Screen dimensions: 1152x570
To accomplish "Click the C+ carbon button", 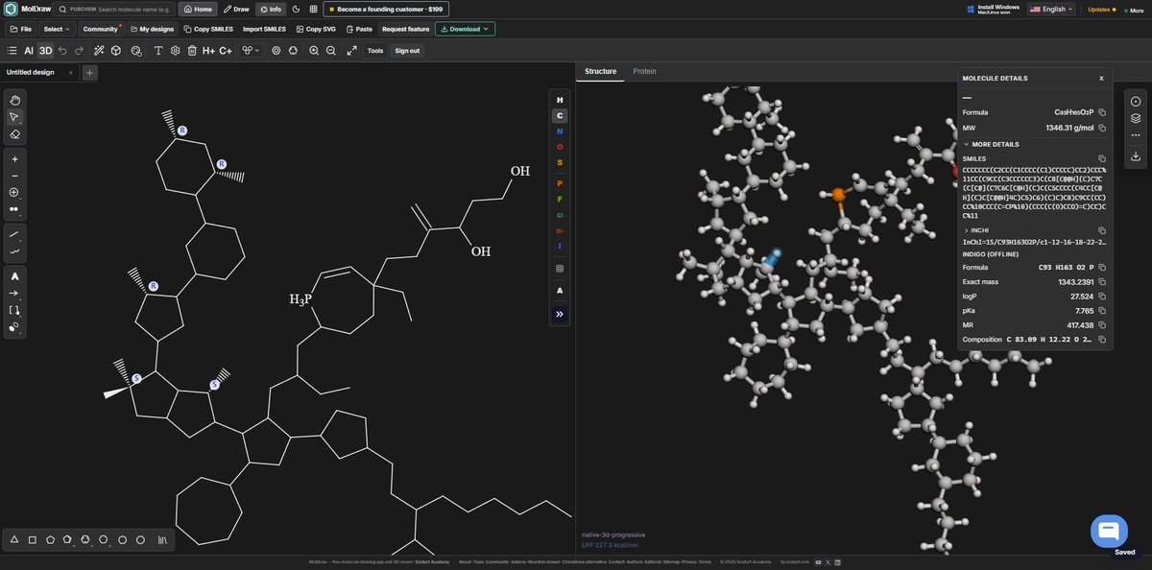I will coord(226,51).
